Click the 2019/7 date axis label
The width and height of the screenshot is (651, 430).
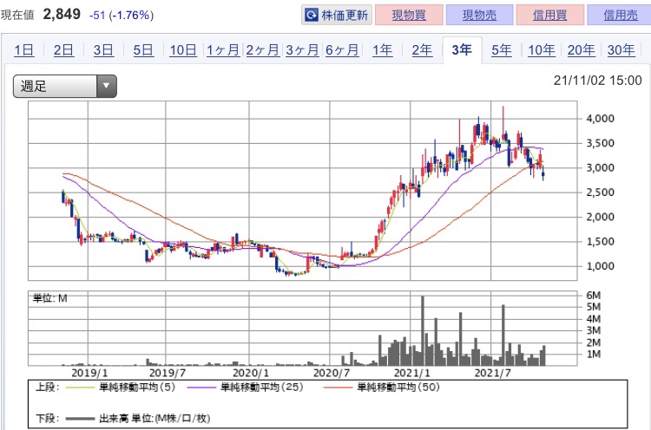pos(168,373)
